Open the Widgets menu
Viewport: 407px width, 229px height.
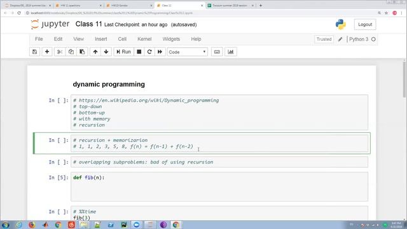tap(171, 39)
